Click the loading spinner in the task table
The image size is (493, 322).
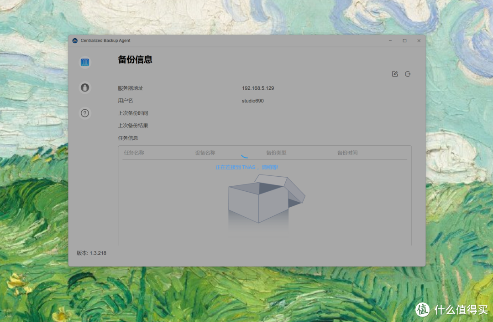pyautogui.click(x=245, y=155)
